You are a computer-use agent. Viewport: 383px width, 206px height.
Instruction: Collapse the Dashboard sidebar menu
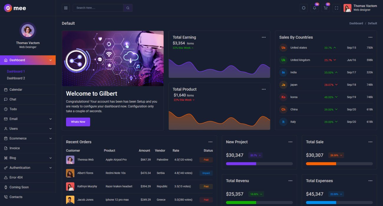pos(28,60)
